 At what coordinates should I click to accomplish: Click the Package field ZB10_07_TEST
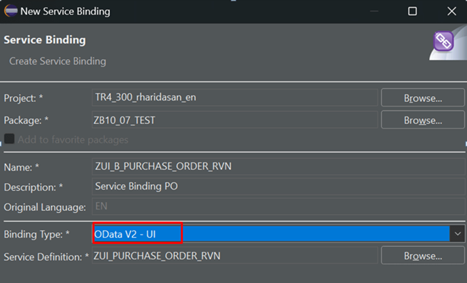(x=235, y=120)
